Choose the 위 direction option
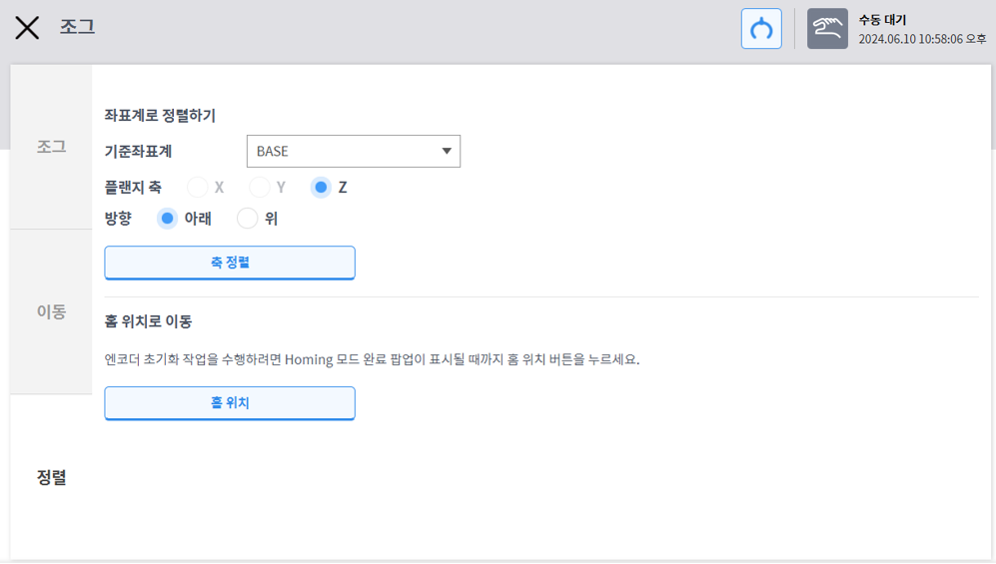 click(x=248, y=219)
